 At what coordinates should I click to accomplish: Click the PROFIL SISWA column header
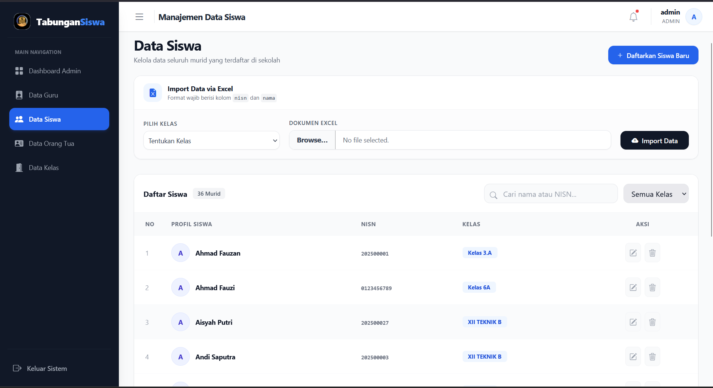tap(192, 224)
